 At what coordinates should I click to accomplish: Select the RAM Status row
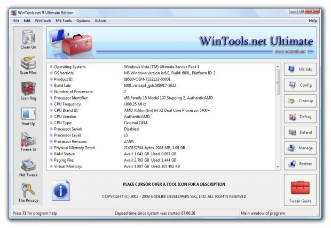coord(161,154)
